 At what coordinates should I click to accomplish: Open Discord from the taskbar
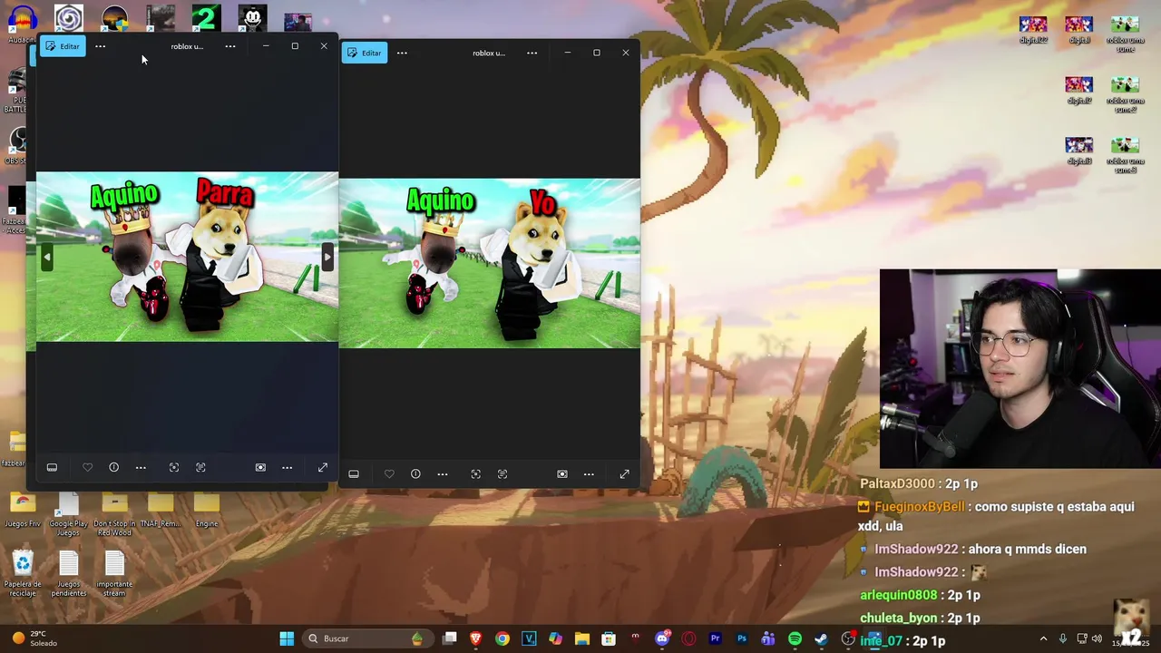coord(662,638)
